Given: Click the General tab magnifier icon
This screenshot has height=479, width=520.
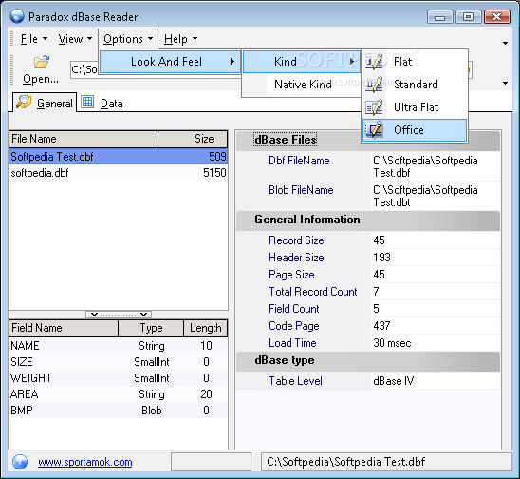Looking at the screenshot, I should point(24,103).
